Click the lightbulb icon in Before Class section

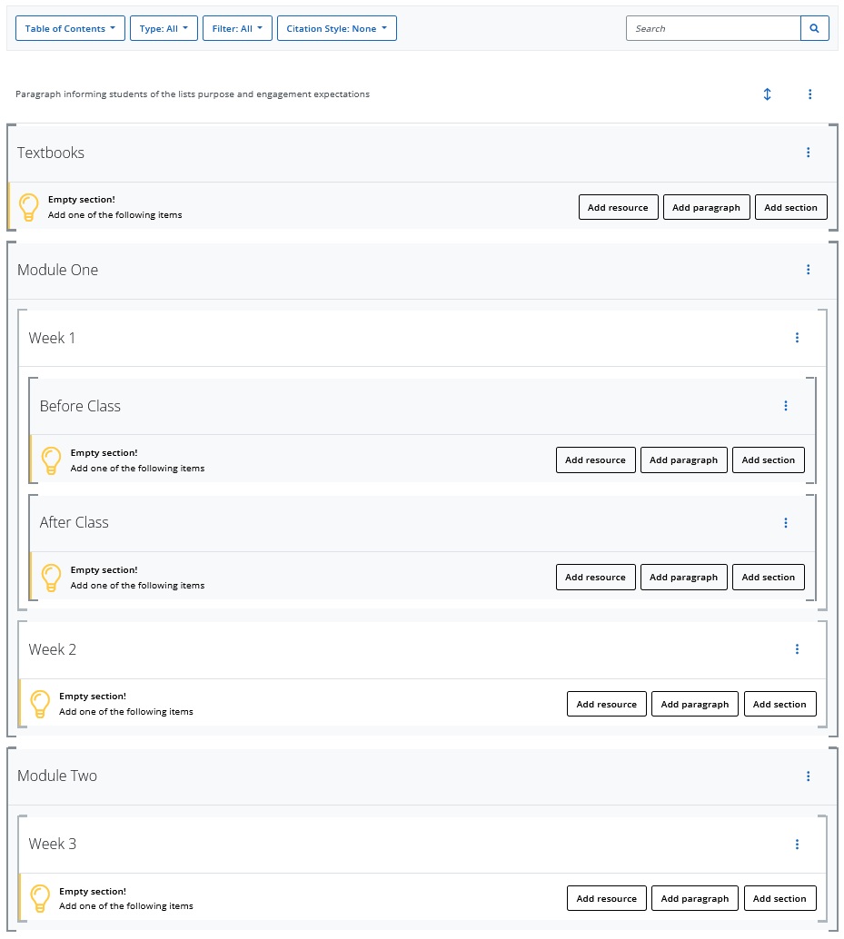tap(51, 460)
